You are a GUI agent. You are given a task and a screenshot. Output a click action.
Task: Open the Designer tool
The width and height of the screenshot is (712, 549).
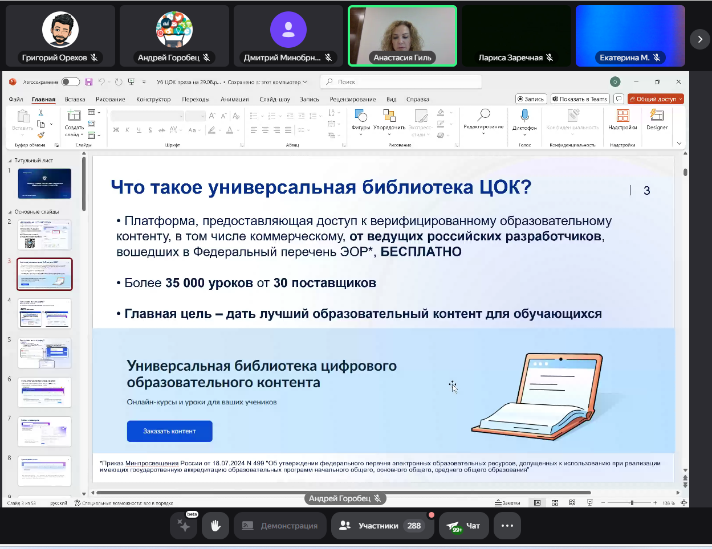point(657,120)
